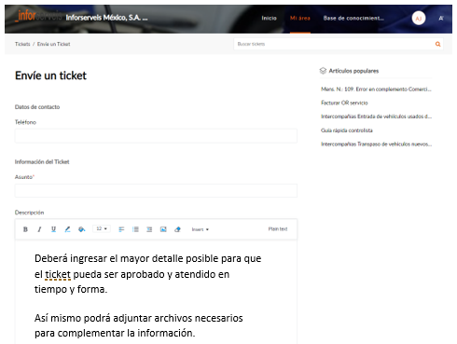Open Intercompañías Entrada de vehículos usados article
This screenshot has width=457, height=344.
pyautogui.click(x=376, y=117)
